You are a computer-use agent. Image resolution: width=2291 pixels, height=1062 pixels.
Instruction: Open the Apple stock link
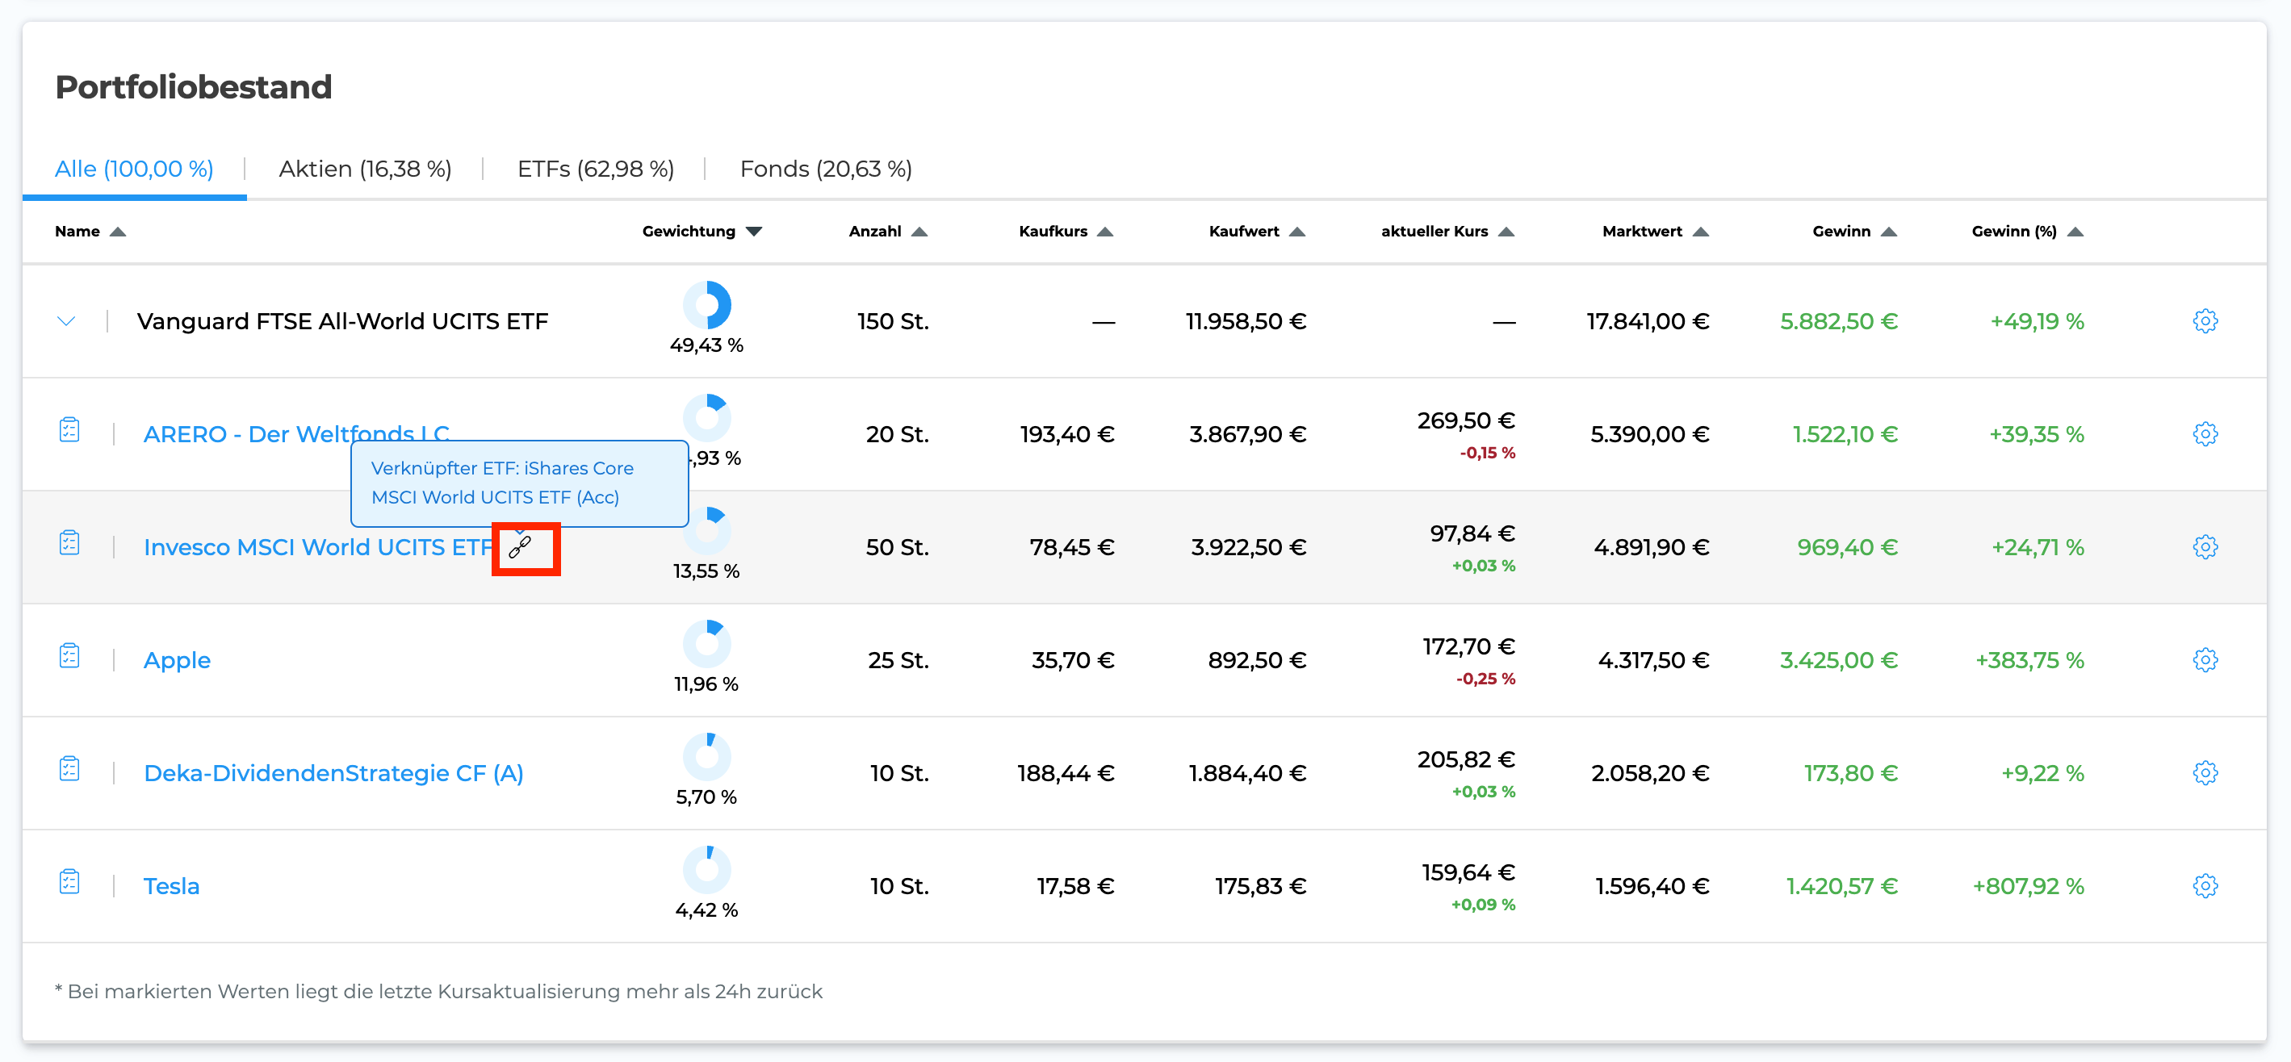pos(177,659)
